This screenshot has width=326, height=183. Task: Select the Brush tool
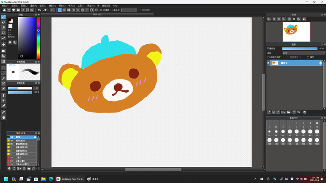pyautogui.click(x=3, y=17)
